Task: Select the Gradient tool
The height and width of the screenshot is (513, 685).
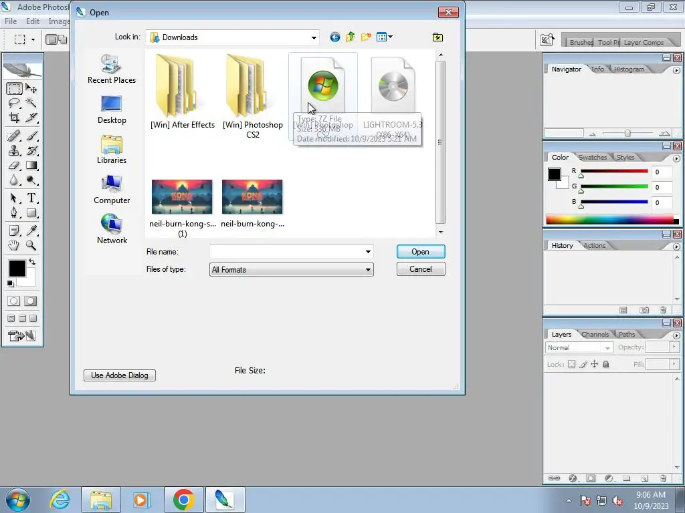Action: 31,166
